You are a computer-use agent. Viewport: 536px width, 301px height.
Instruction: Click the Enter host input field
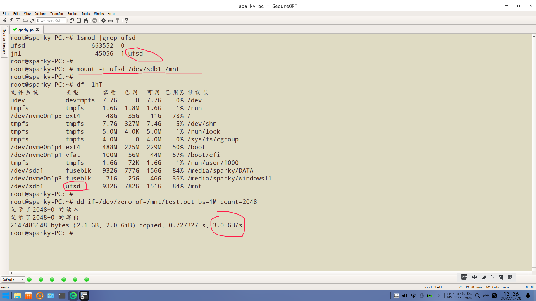tap(51, 20)
